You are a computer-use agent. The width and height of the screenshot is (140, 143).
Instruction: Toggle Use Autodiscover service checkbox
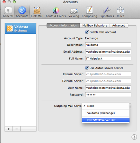87,68
